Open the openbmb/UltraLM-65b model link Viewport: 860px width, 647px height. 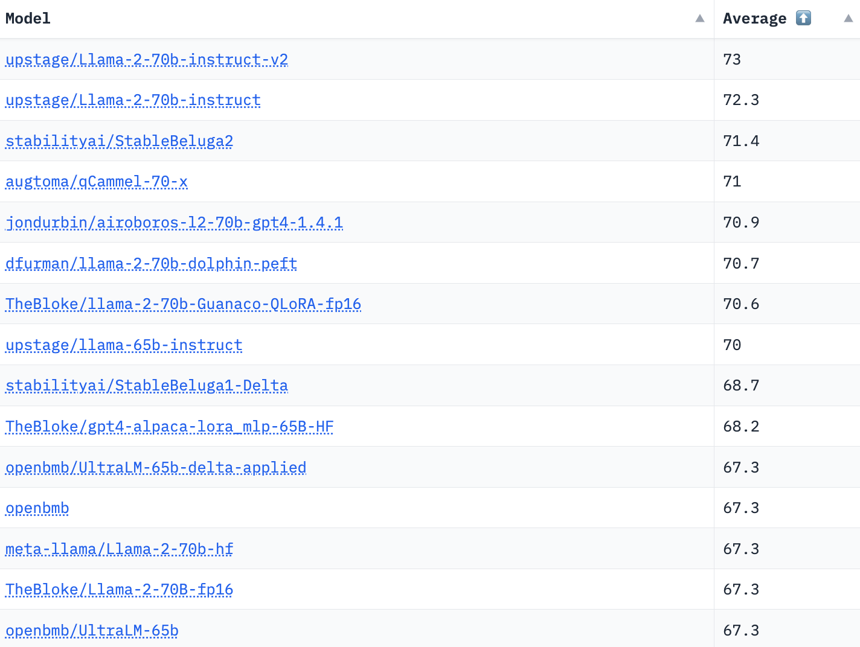[x=92, y=630]
